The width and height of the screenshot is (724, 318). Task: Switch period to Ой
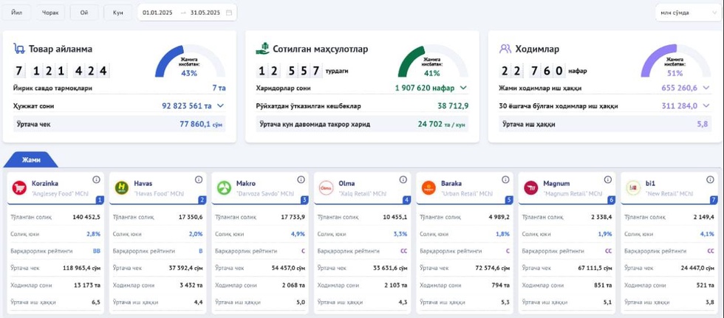pos(83,13)
